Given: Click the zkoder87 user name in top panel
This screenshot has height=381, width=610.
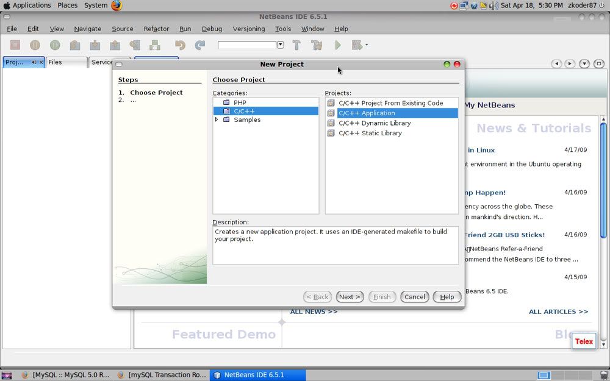Looking at the screenshot, I should click(582, 5).
